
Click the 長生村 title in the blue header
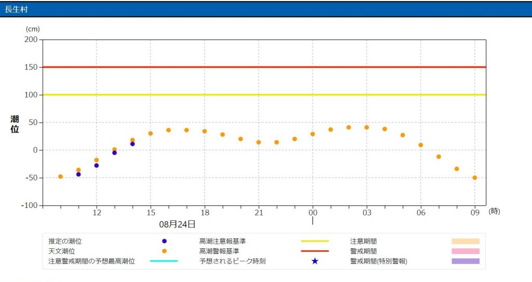click(x=16, y=9)
